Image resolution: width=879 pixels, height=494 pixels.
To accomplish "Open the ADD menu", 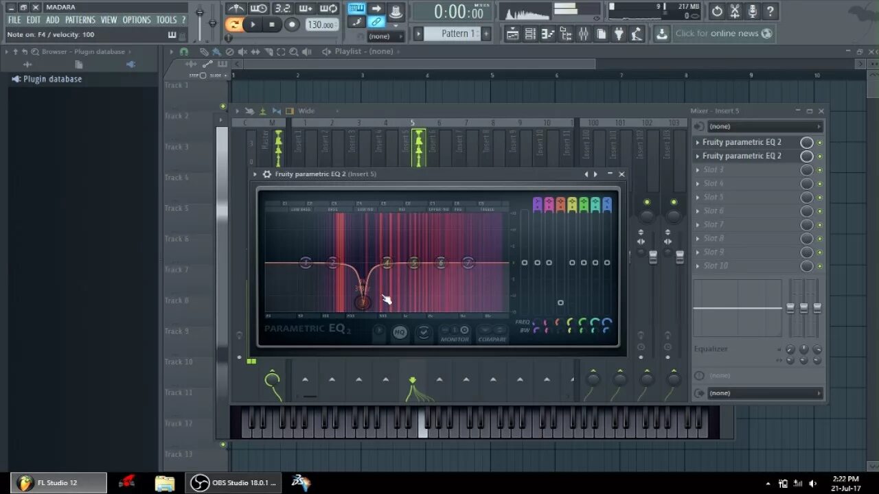I will pos(53,20).
